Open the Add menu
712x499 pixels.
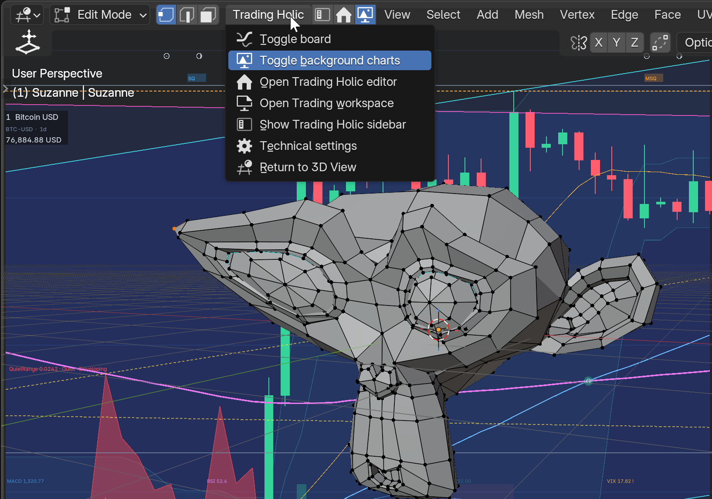click(487, 15)
